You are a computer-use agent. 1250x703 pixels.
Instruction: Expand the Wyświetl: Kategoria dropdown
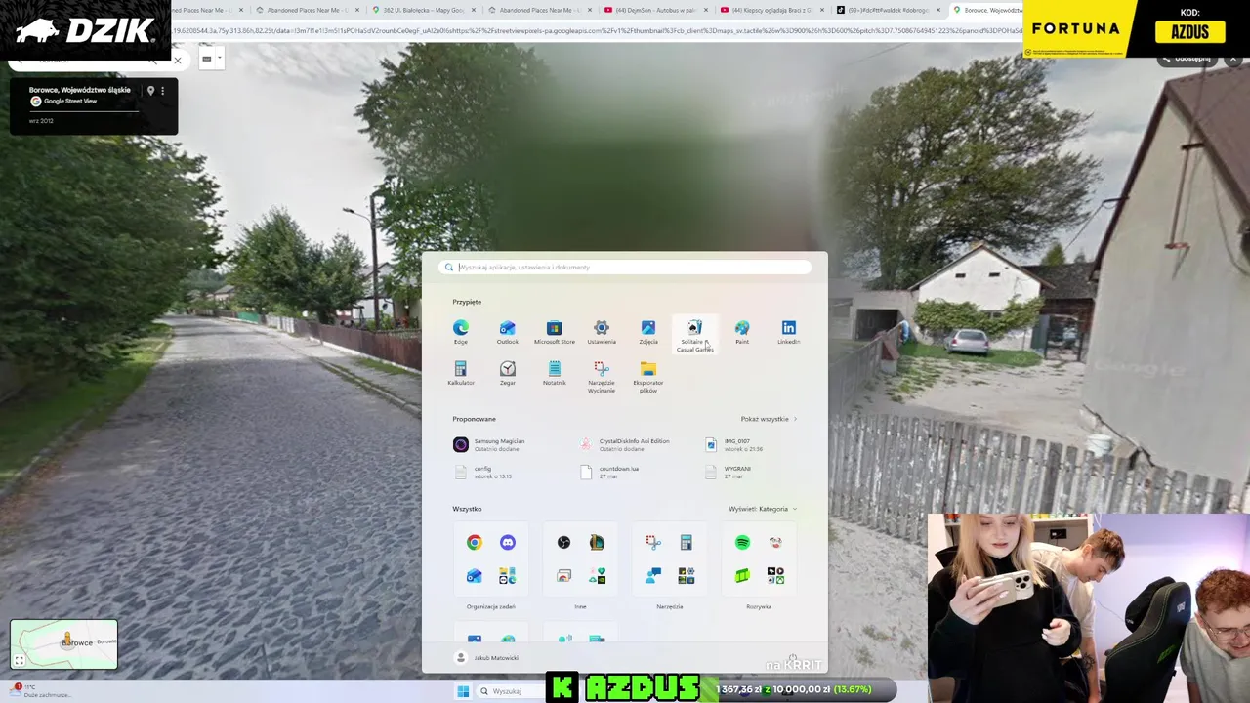click(x=763, y=509)
